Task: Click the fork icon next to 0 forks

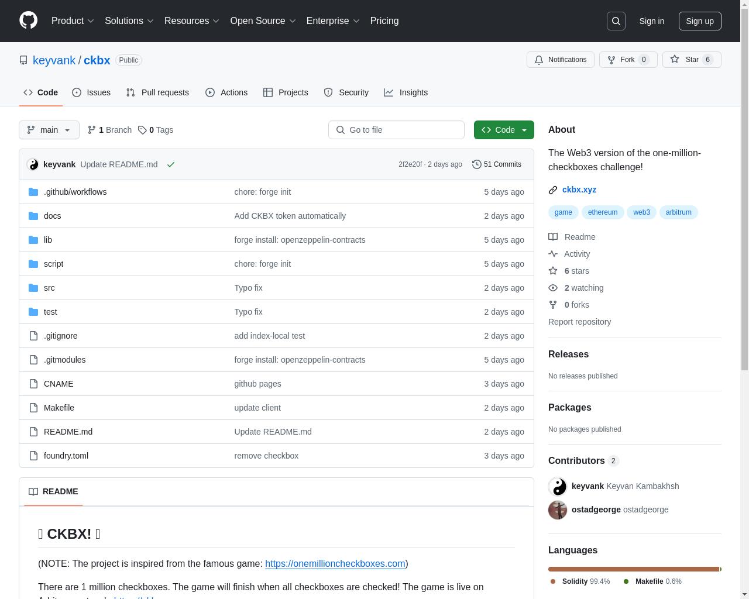Action: tap(553, 305)
